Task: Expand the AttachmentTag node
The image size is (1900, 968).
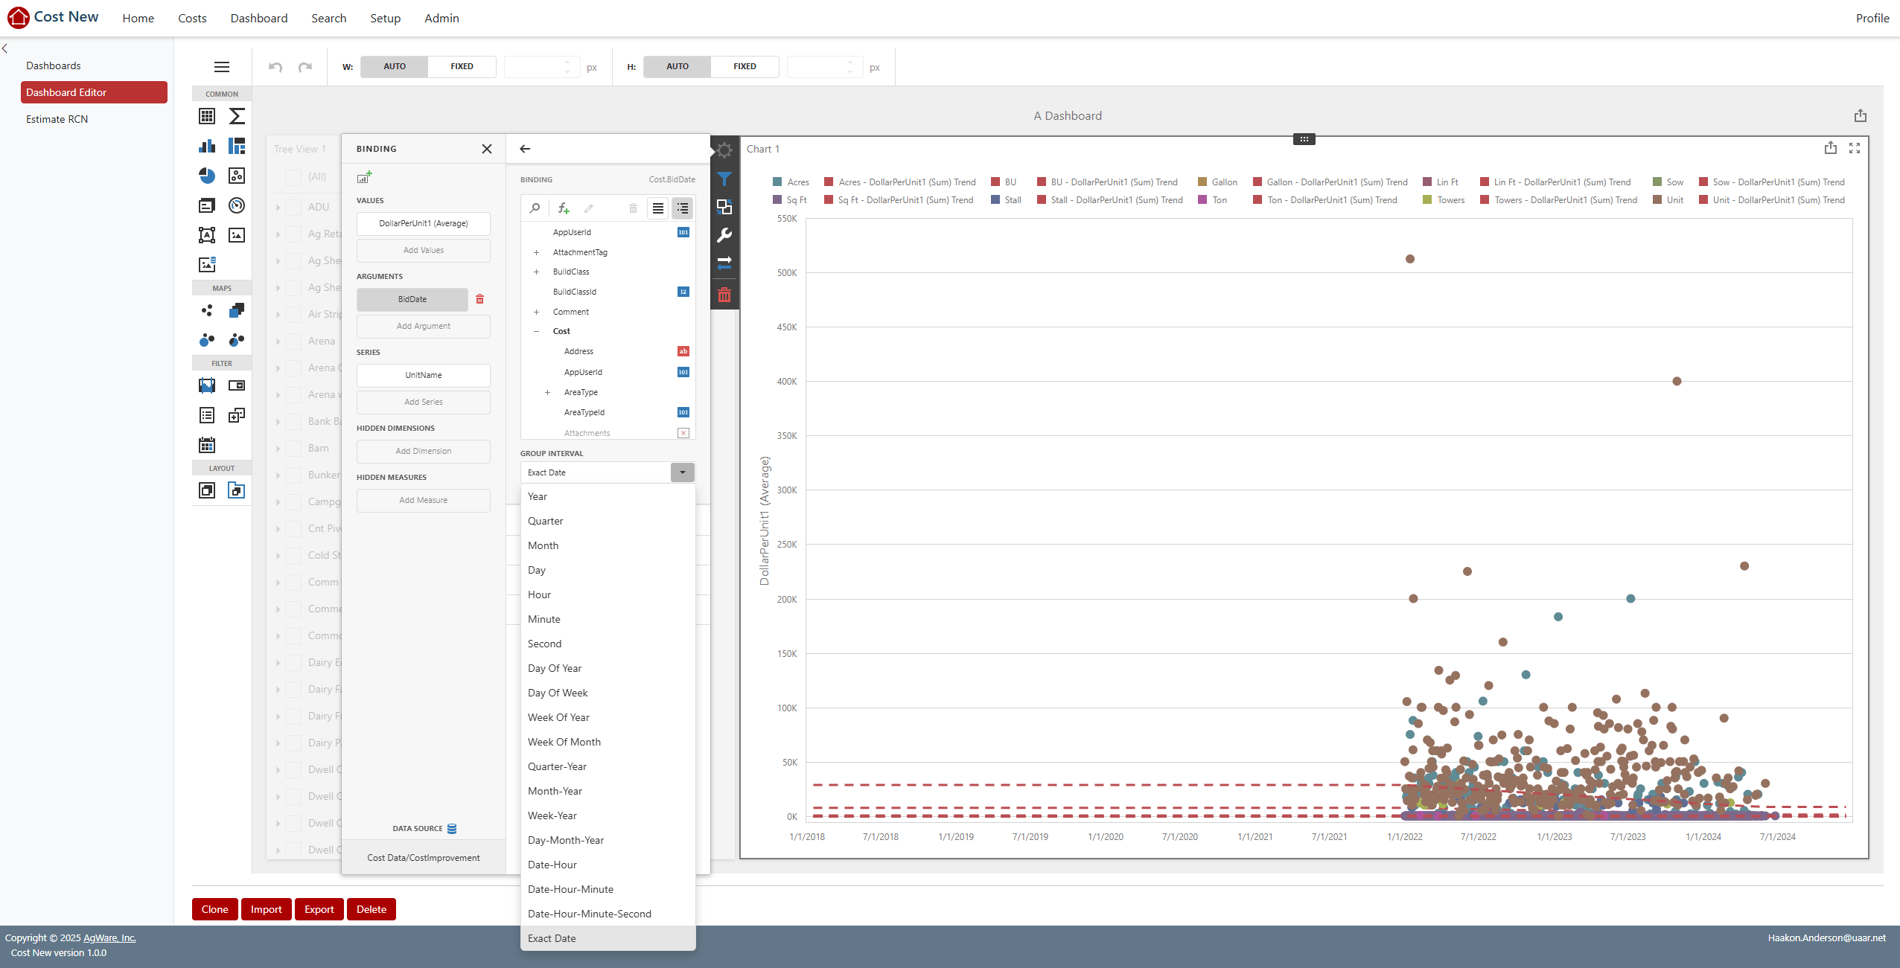Action: (537, 252)
